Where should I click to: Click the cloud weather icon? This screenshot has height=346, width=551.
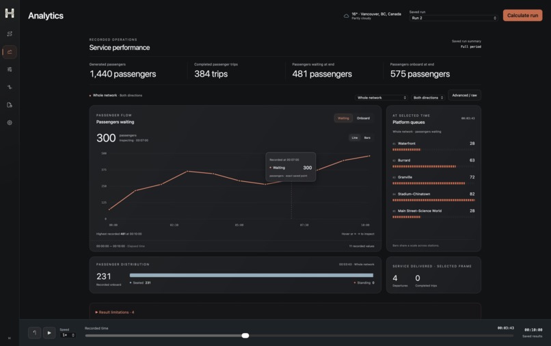pyautogui.click(x=346, y=16)
